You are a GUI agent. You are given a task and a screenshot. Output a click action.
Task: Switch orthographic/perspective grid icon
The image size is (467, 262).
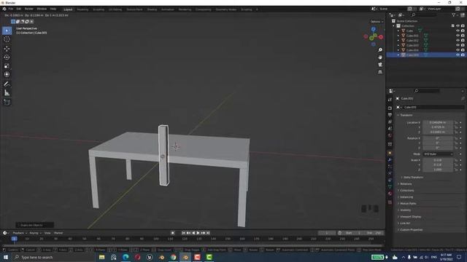pyautogui.click(x=380, y=72)
